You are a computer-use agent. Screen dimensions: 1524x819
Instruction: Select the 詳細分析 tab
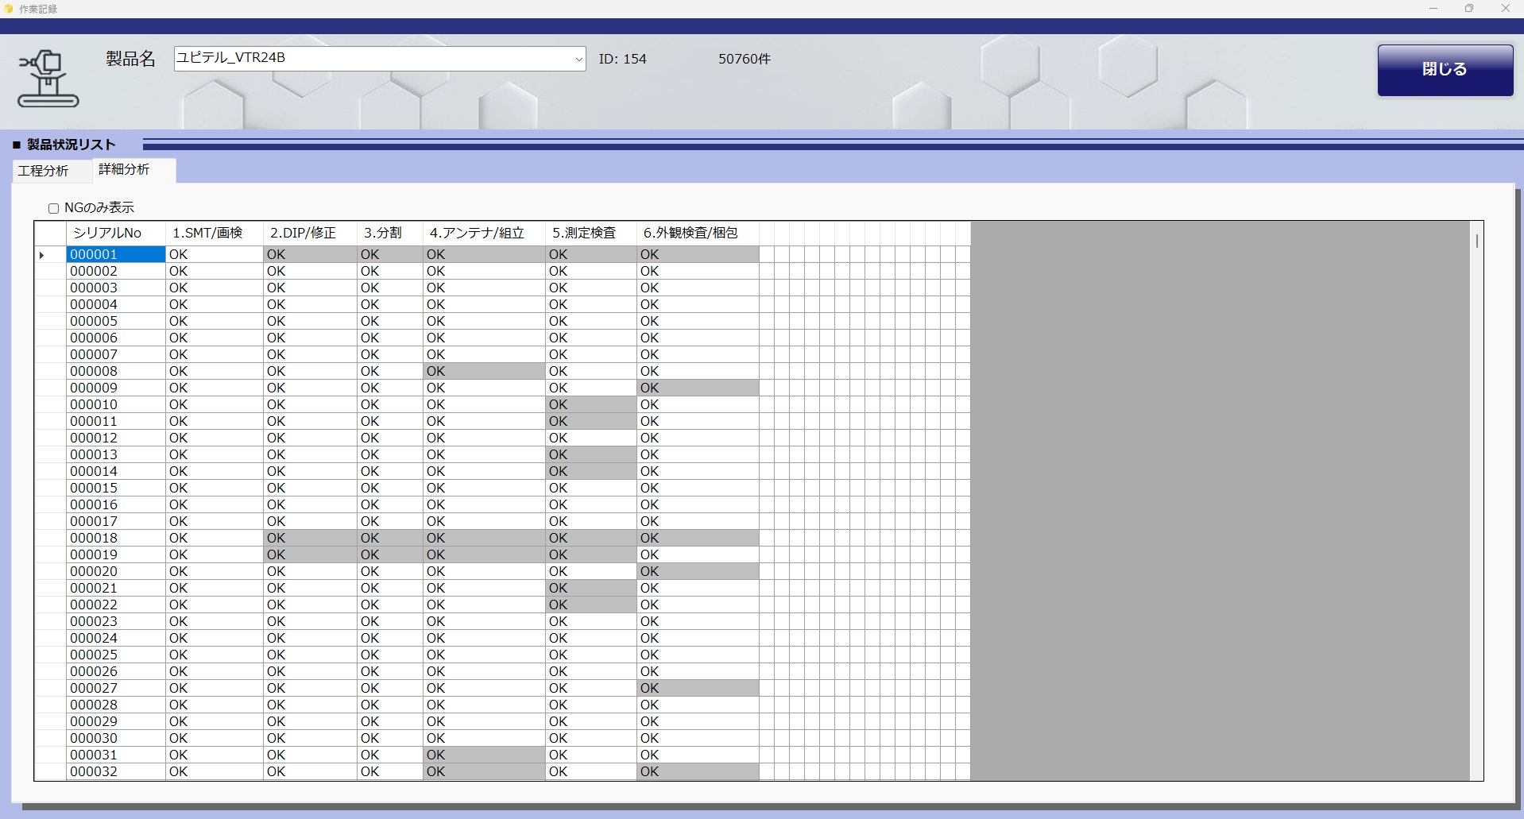[x=124, y=169]
